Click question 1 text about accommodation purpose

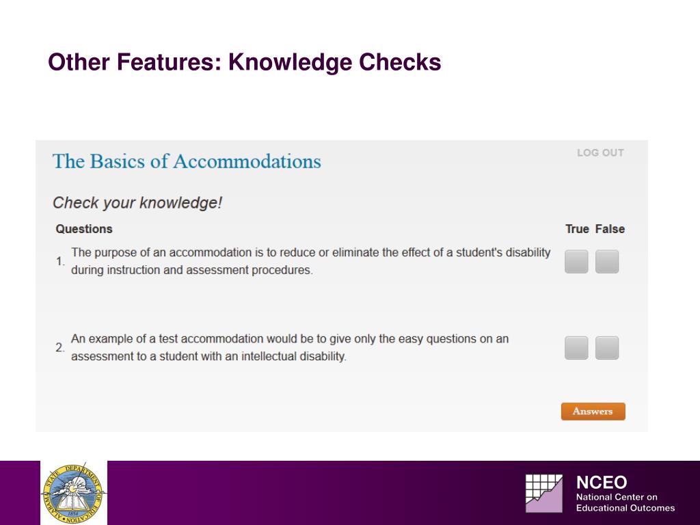point(311,261)
